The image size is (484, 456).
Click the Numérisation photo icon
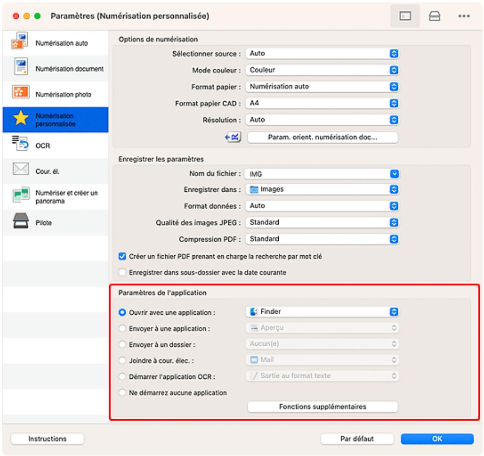click(x=20, y=92)
